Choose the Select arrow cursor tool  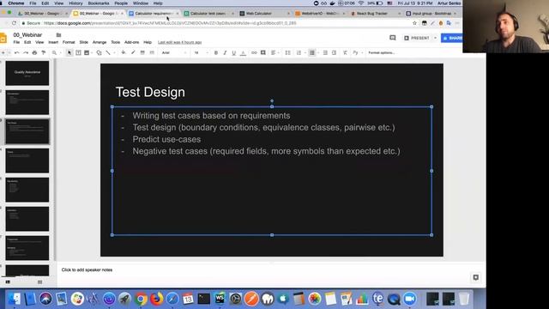coord(69,52)
